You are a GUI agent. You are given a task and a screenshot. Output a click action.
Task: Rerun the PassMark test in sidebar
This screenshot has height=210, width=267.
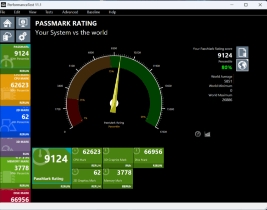click(24, 71)
